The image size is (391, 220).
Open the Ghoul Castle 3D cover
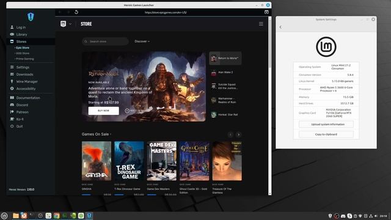(x=194, y=161)
